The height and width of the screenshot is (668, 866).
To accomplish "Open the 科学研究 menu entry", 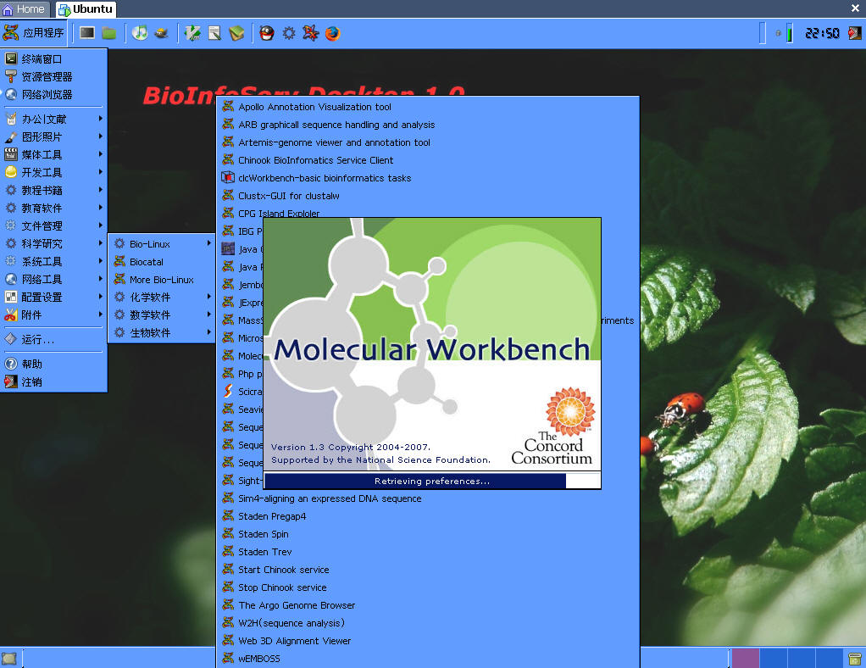I will pos(53,243).
